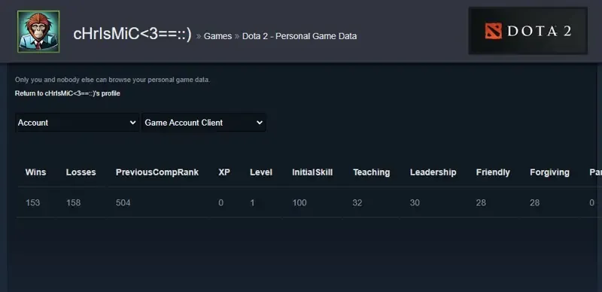Click the InitialSkill value 100

pos(299,202)
